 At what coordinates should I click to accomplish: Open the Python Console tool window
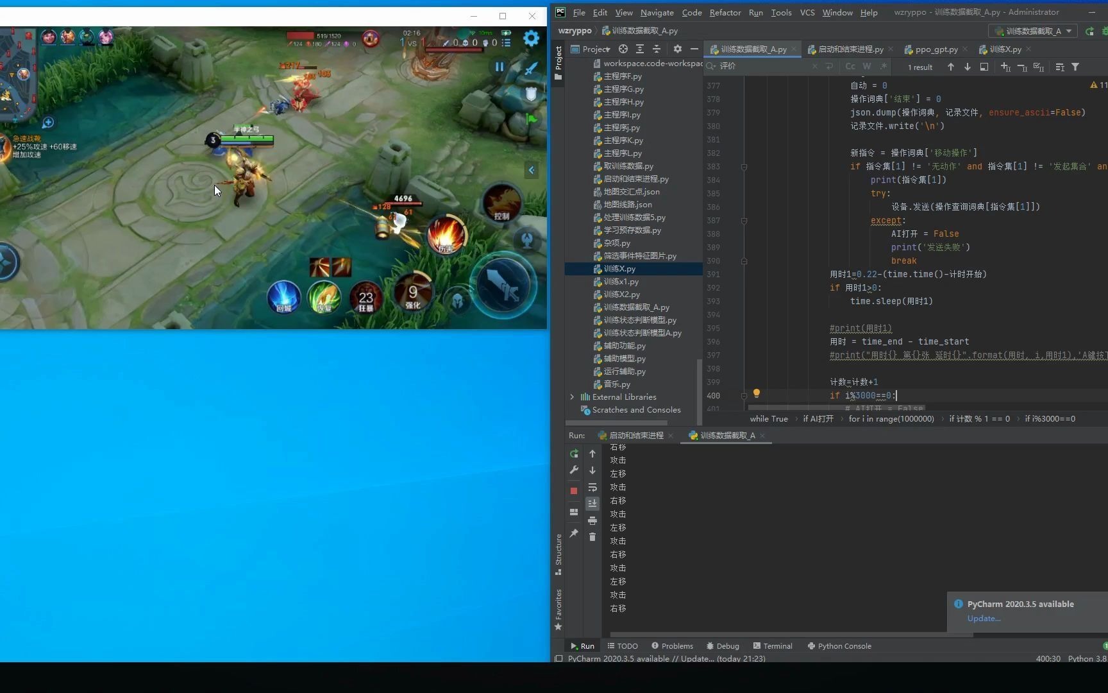pos(839,646)
